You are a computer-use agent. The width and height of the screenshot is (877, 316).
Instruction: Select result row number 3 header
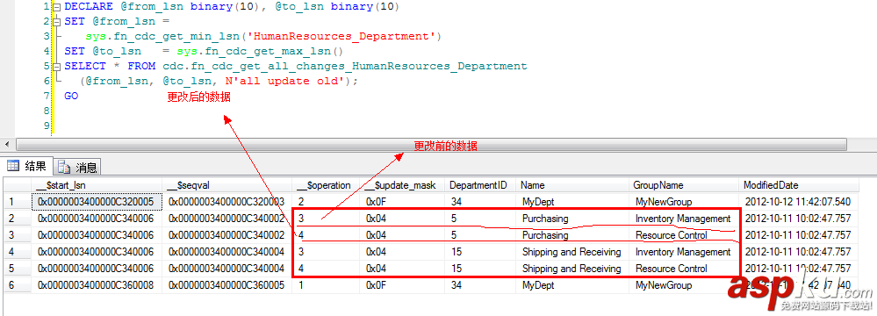coord(18,235)
